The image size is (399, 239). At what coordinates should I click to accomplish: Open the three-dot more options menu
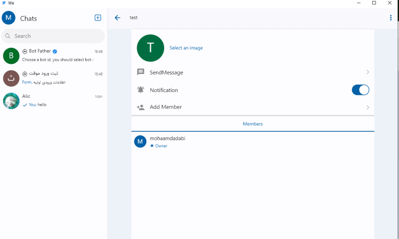391,18
